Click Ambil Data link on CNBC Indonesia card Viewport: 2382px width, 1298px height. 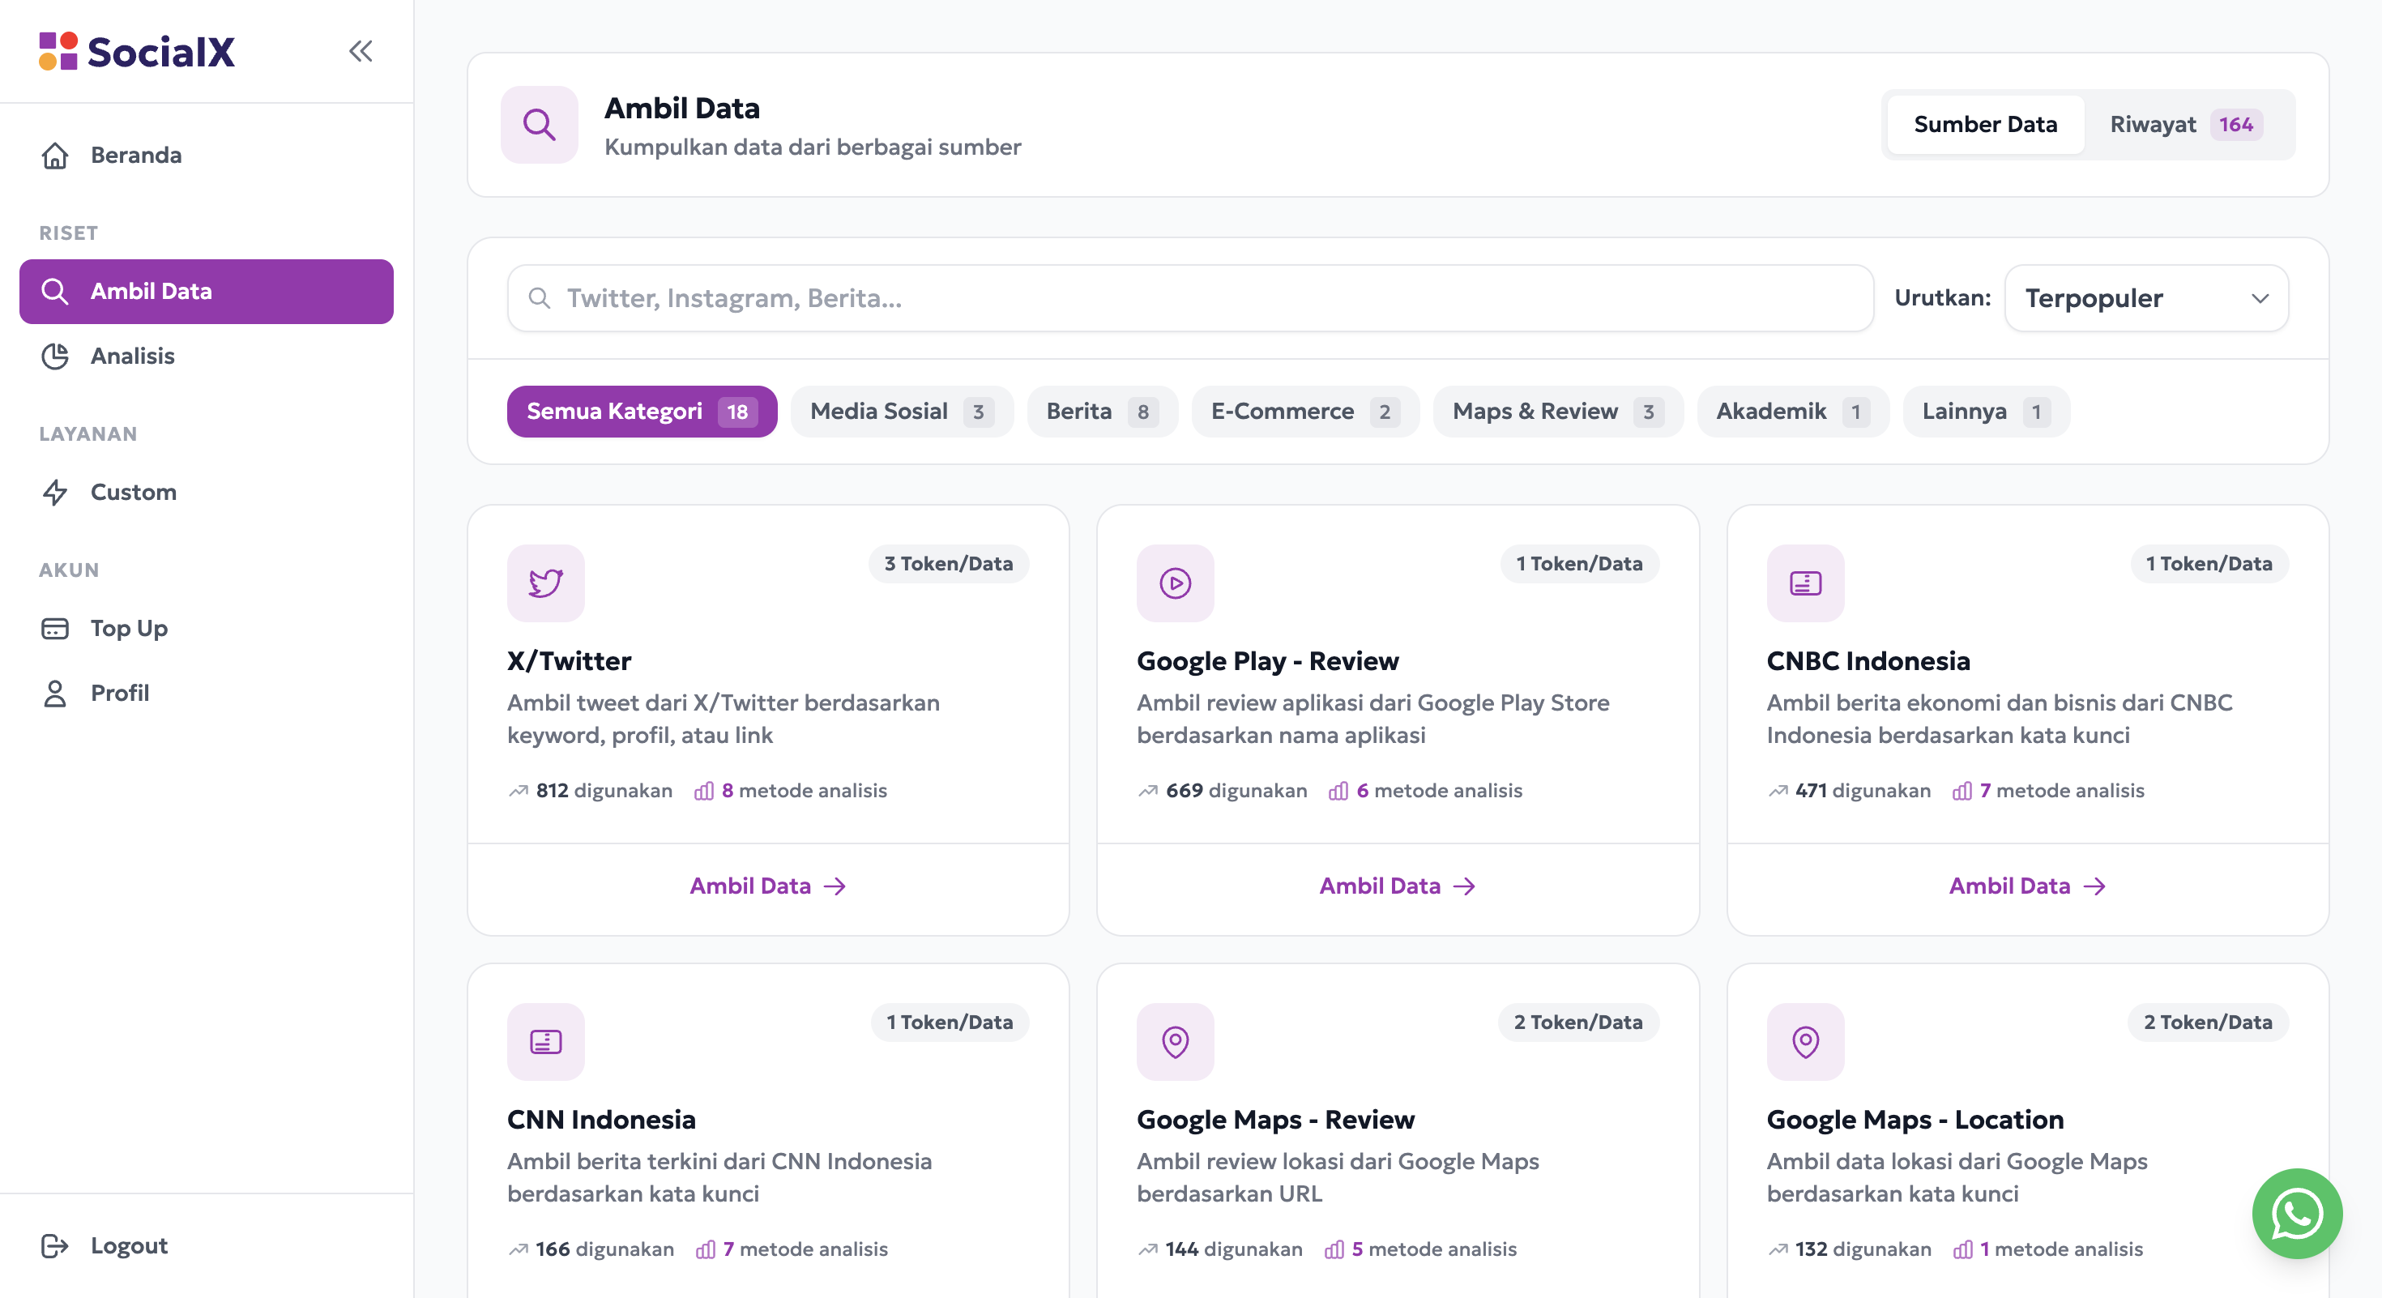[x=2026, y=886]
